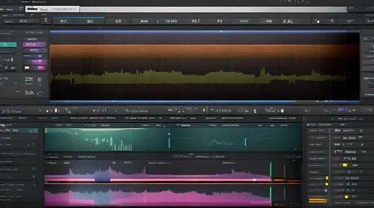Click the number 2 box in top toolbar
The width and height of the screenshot is (374, 208).
click(x=46, y=20)
